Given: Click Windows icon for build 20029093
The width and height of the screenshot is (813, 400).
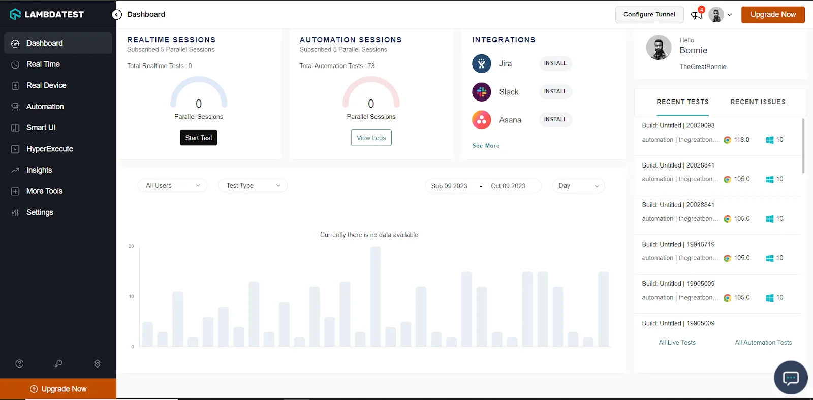Looking at the screenshot, I should tap(769, 140).
